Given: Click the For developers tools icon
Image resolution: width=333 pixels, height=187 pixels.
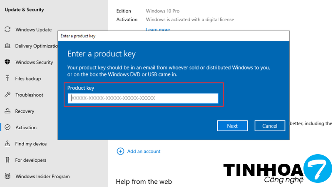Looking at the screenshot, I should (7, 160).
